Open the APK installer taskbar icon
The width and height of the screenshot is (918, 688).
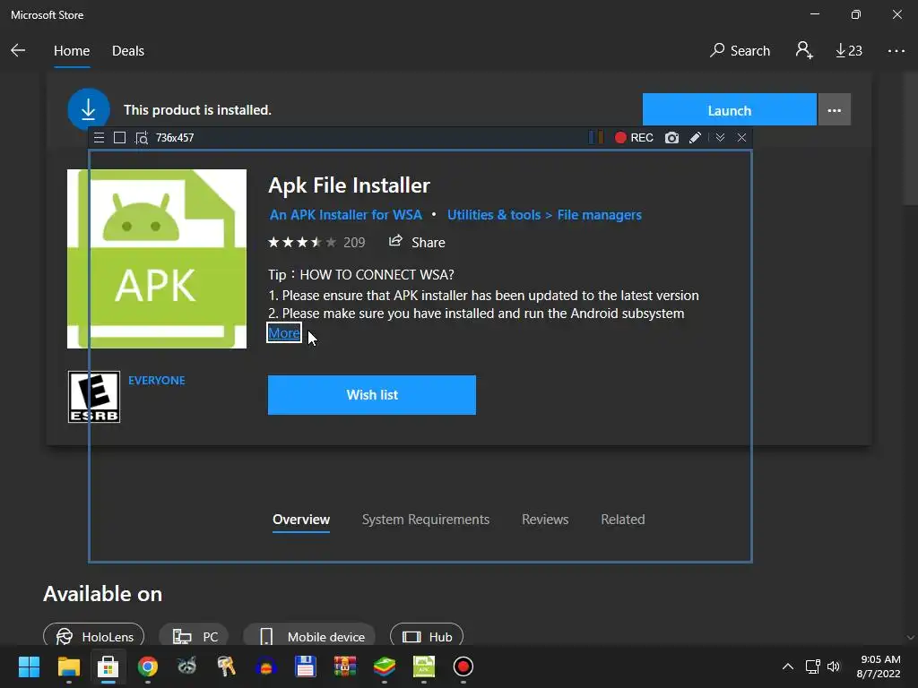point(424,666)
